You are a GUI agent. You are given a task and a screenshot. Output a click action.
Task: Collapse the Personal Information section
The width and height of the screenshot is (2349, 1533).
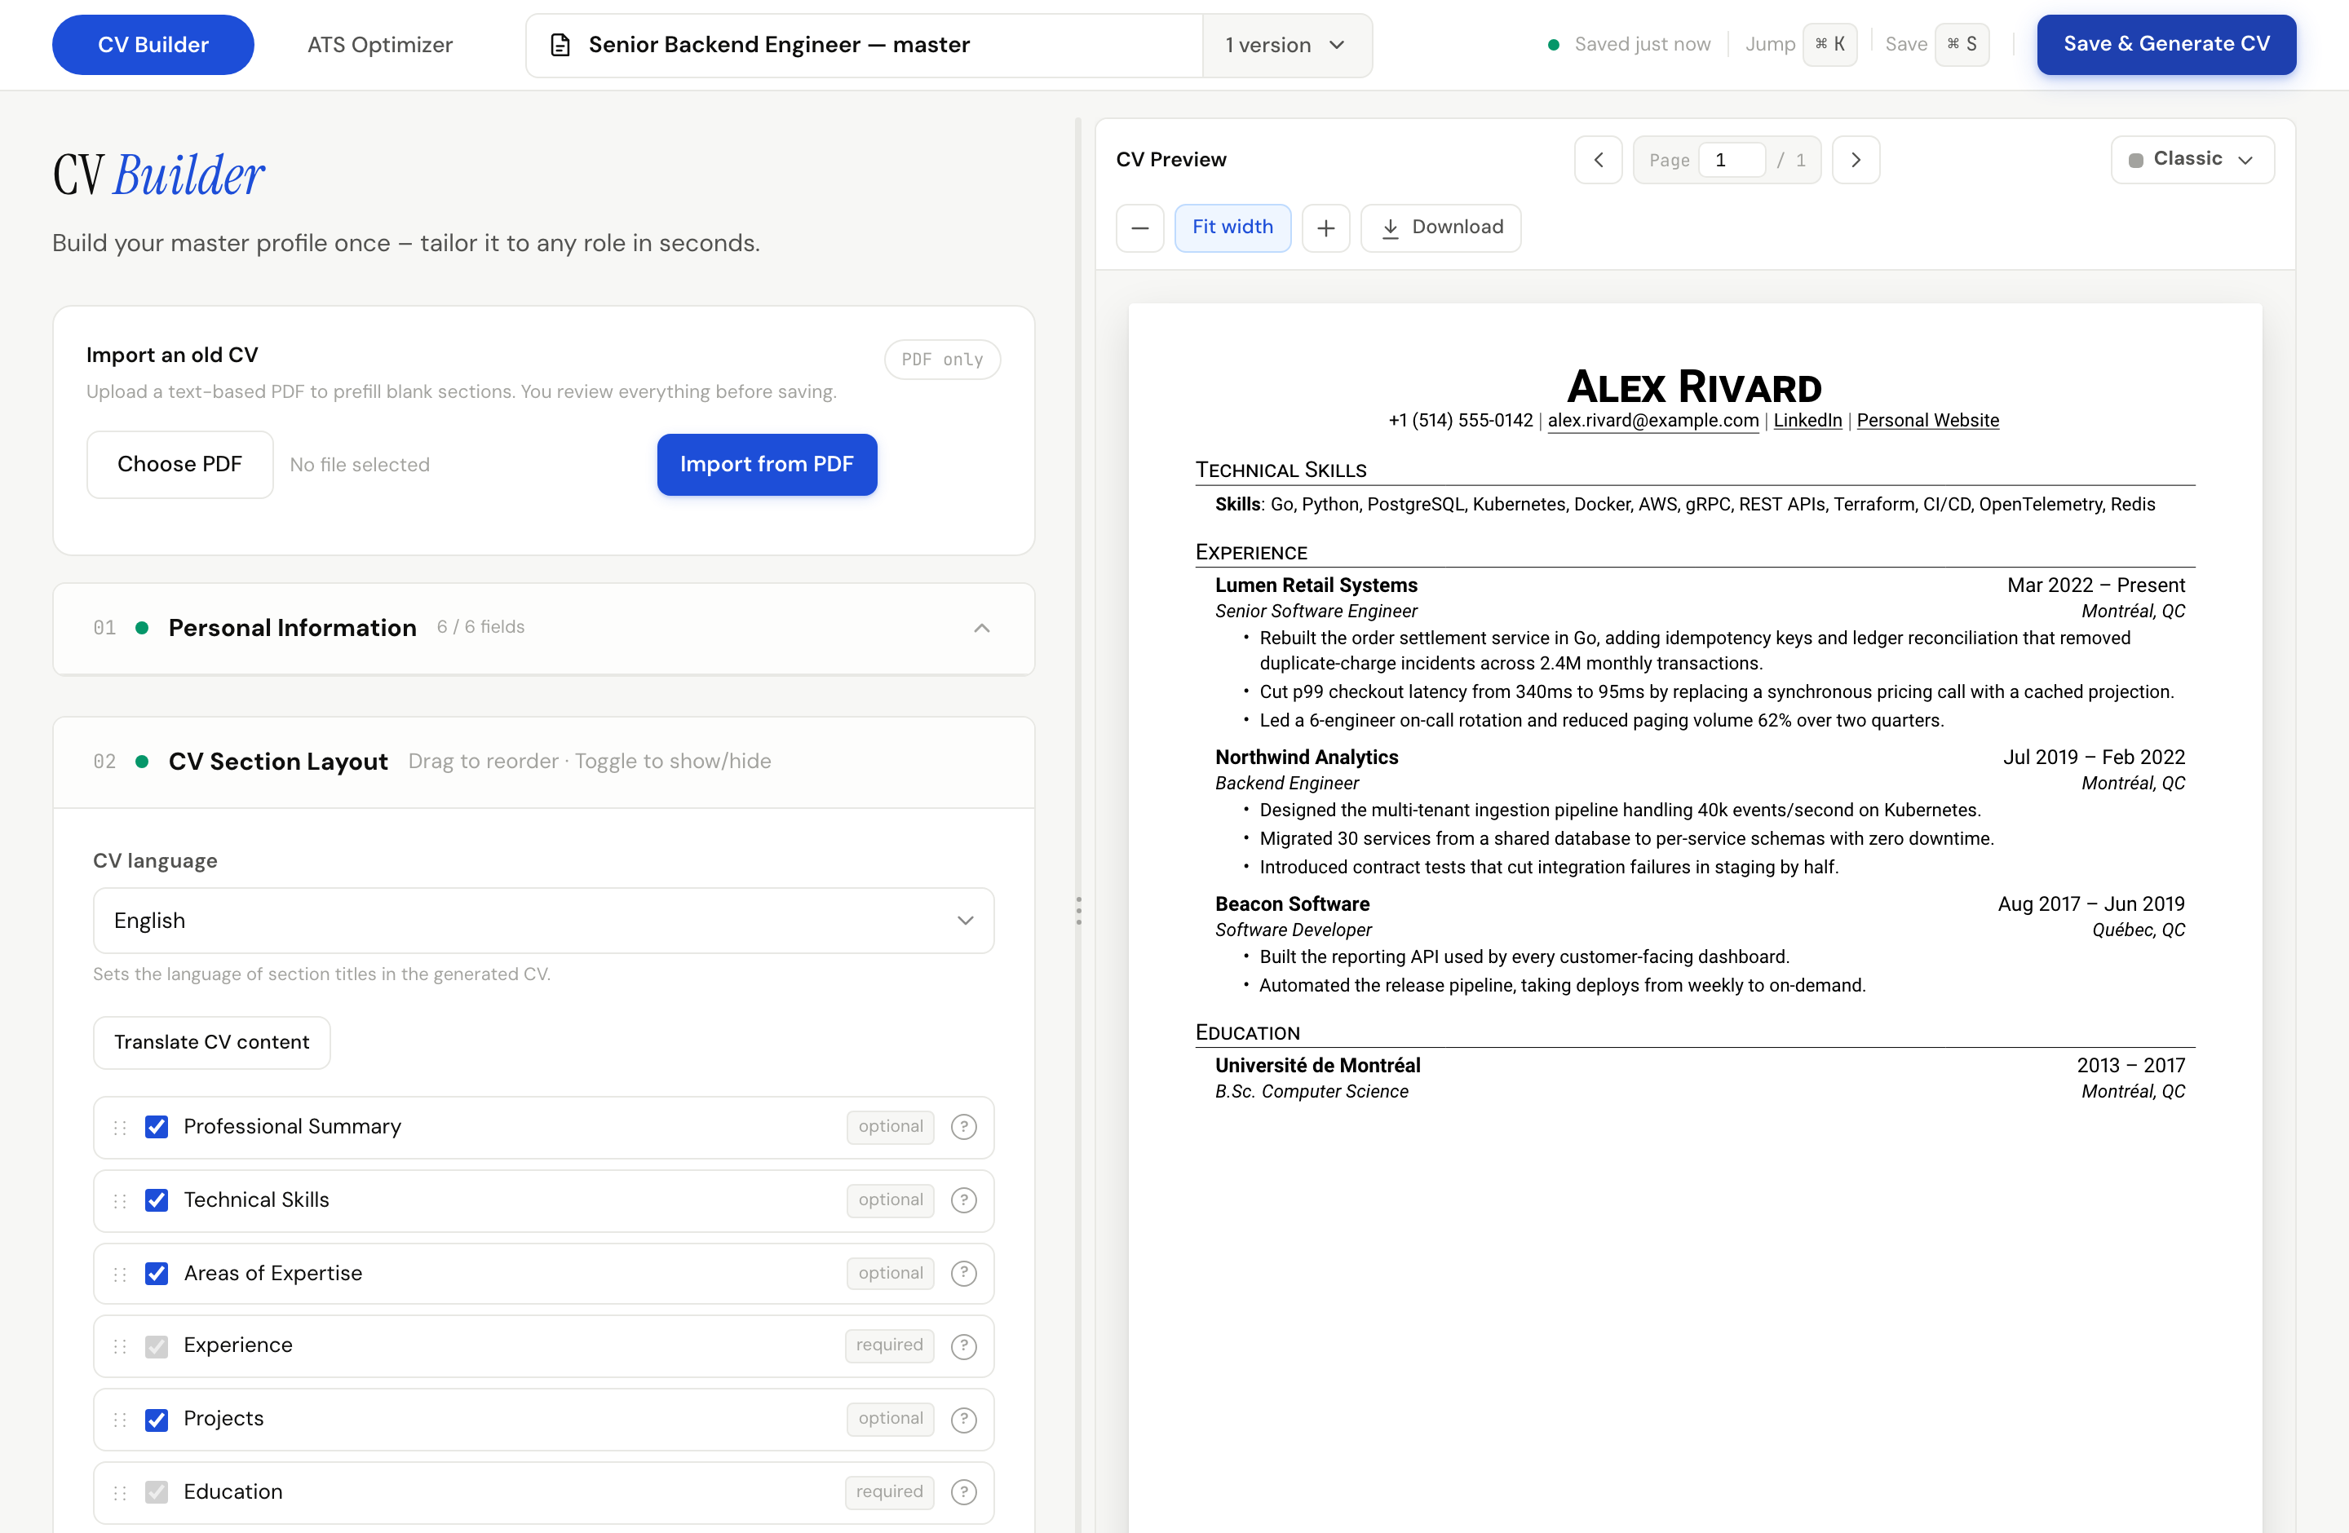tap(981, 629)
